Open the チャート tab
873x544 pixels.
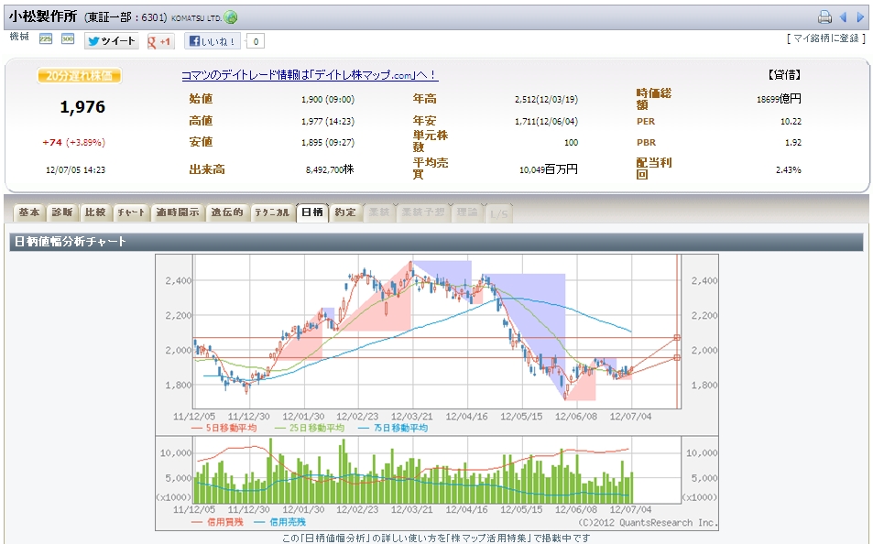[x=130, y=212]
